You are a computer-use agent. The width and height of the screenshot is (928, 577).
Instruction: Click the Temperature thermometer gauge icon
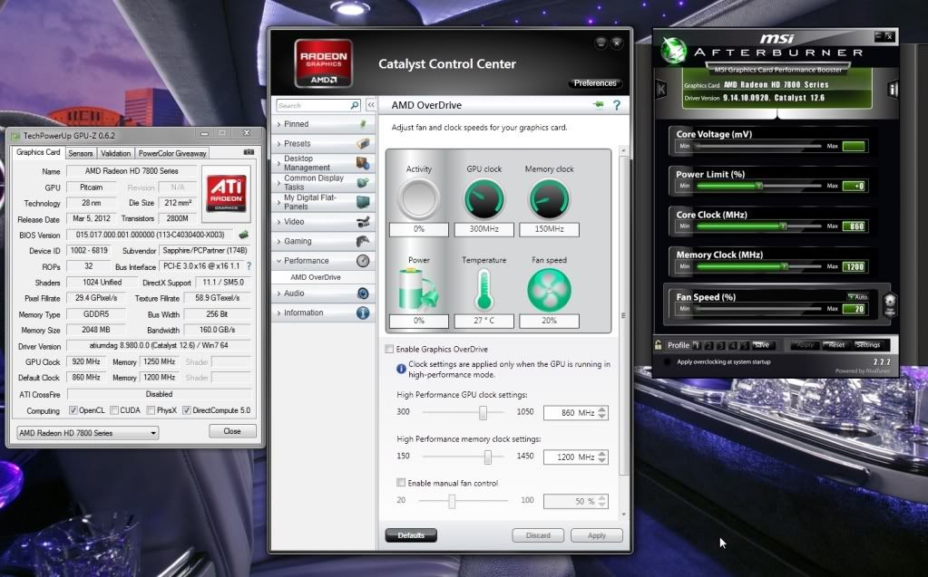tap(484, 290)
